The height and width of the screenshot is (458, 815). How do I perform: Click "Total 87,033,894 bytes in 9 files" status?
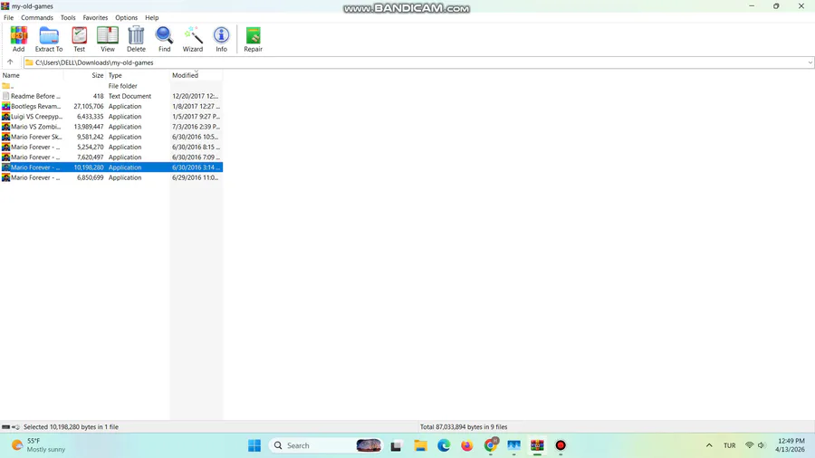(464, 427)
